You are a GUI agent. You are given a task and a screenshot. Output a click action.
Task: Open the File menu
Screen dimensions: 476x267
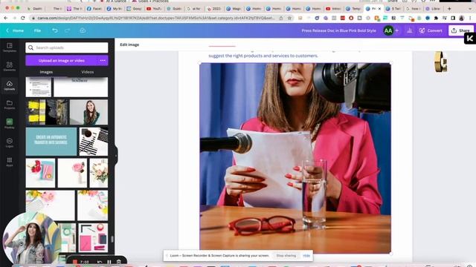pos(37,30)
